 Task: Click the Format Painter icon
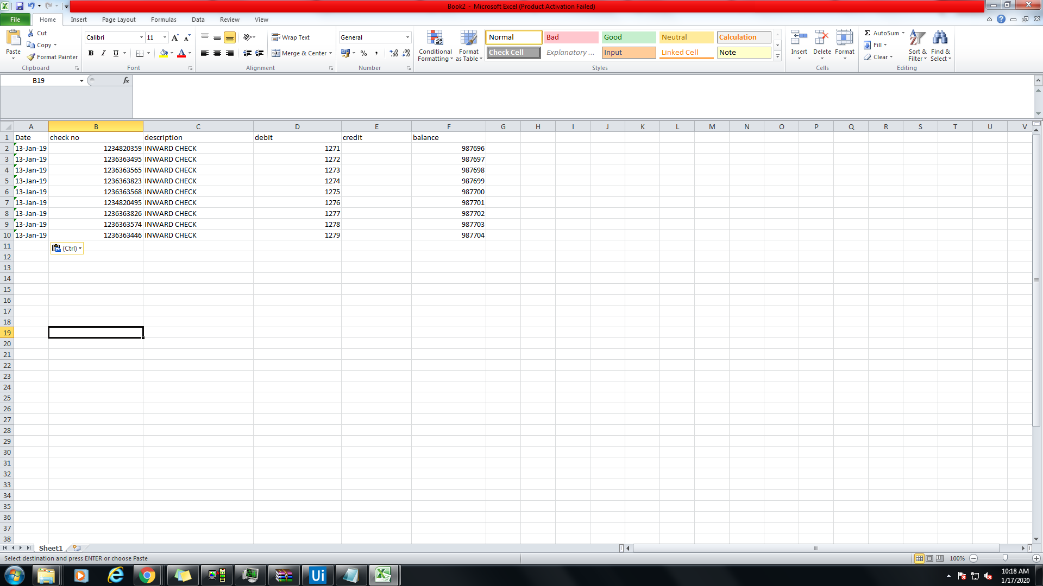click(x=32, y=57)
